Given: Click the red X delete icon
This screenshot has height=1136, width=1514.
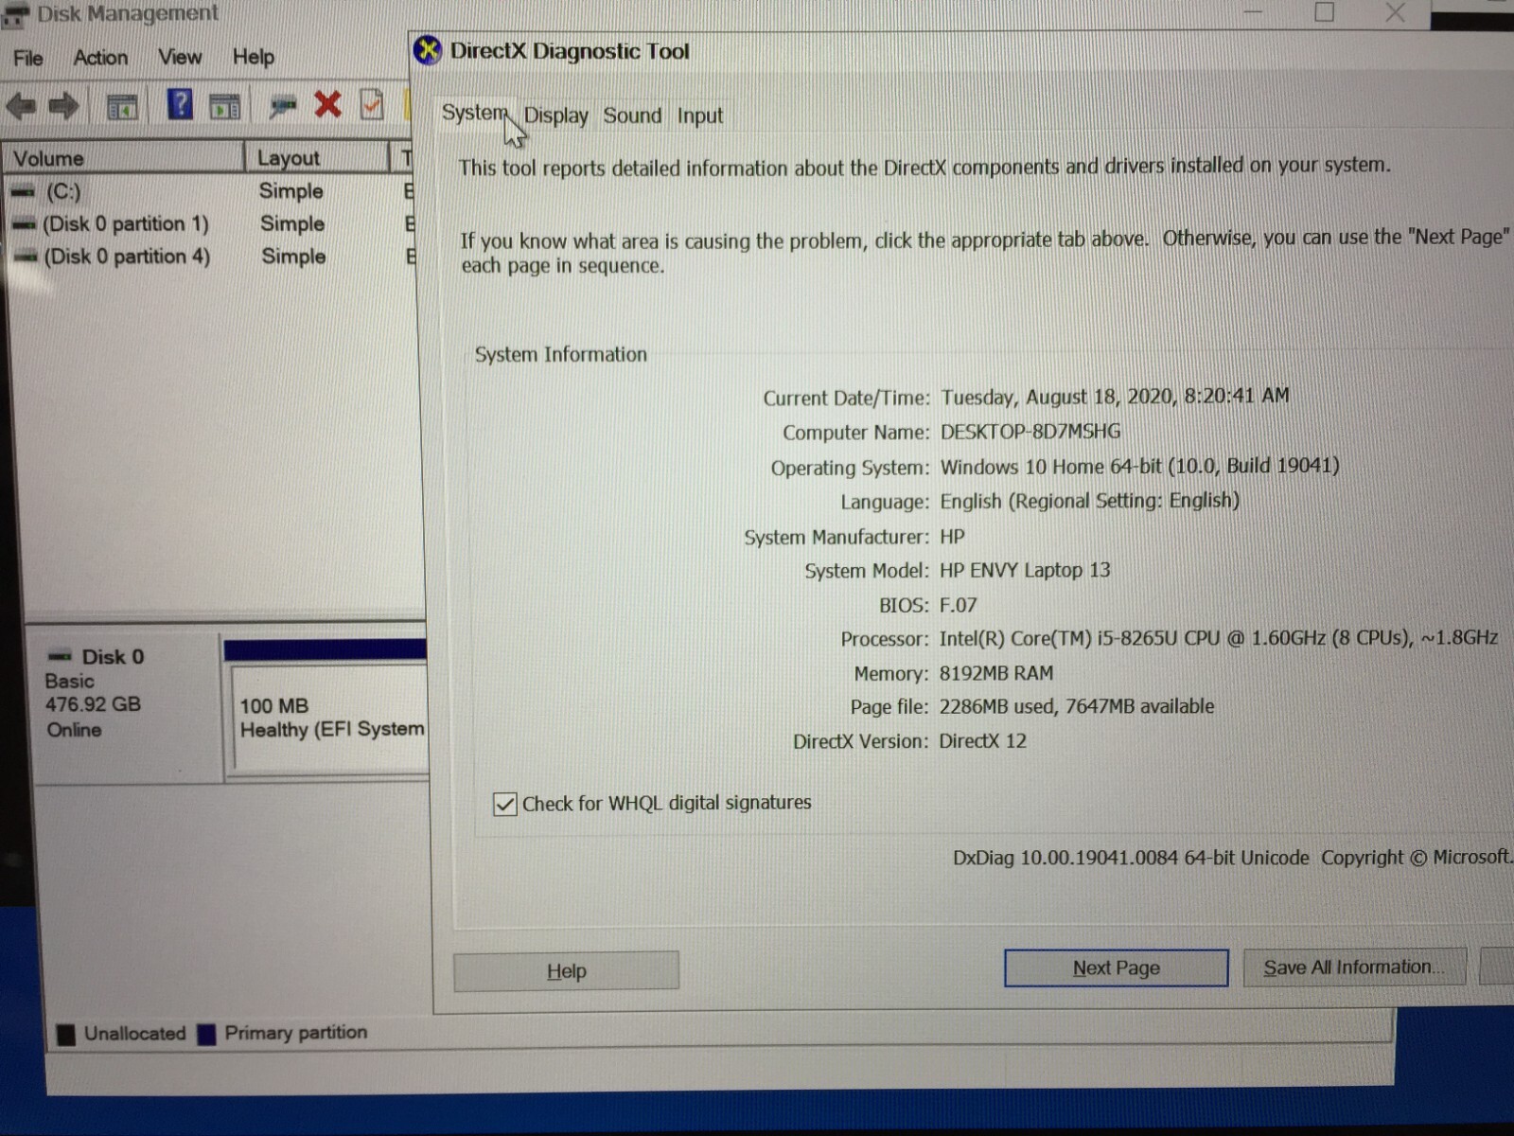Looking at the screenshot, I should click(327, 104).
